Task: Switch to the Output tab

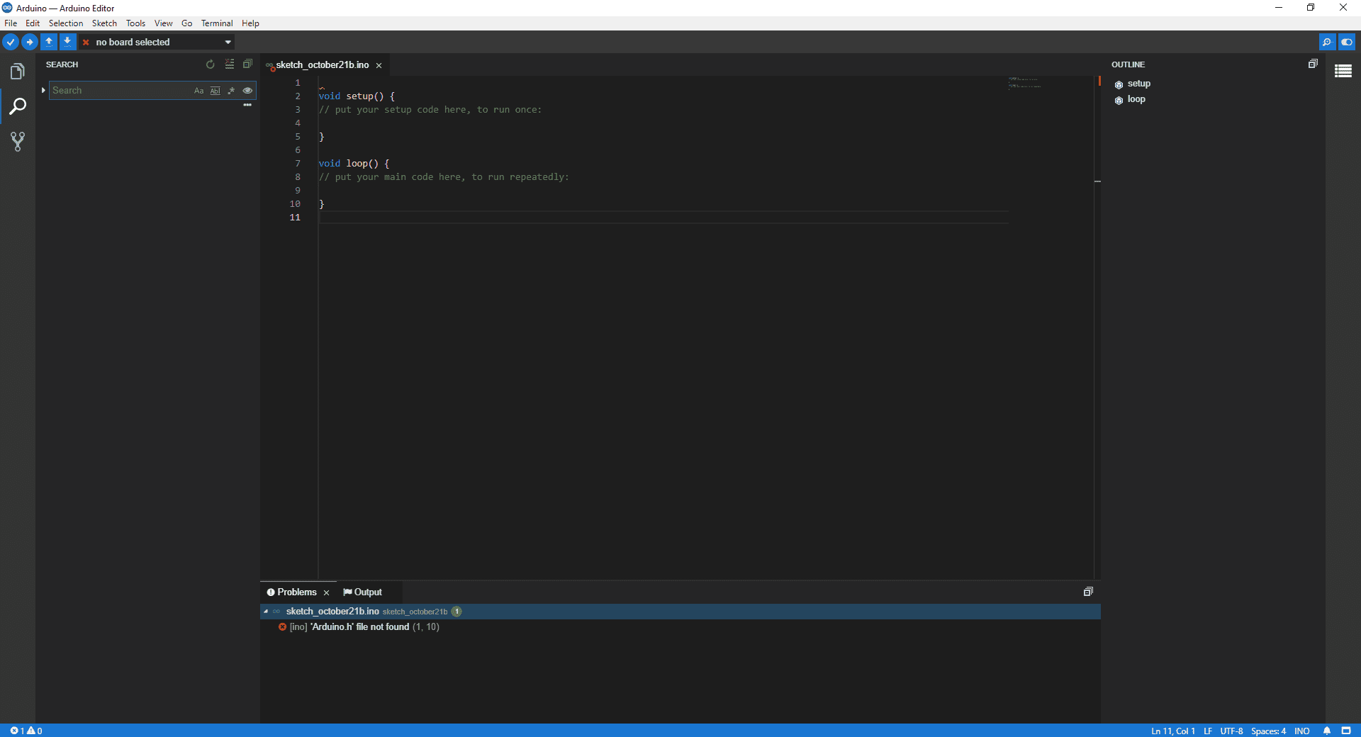Action: click(x=363, y=592)
